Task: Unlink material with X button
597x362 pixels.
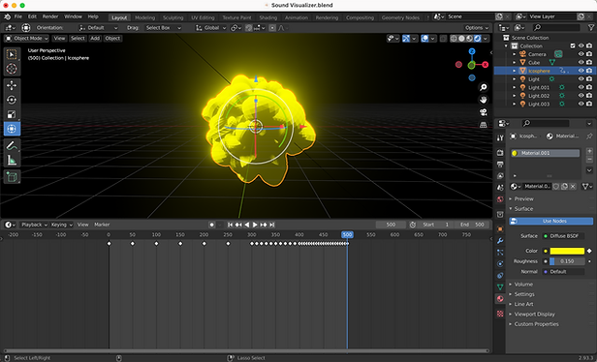Action: [x=573, y=186]
